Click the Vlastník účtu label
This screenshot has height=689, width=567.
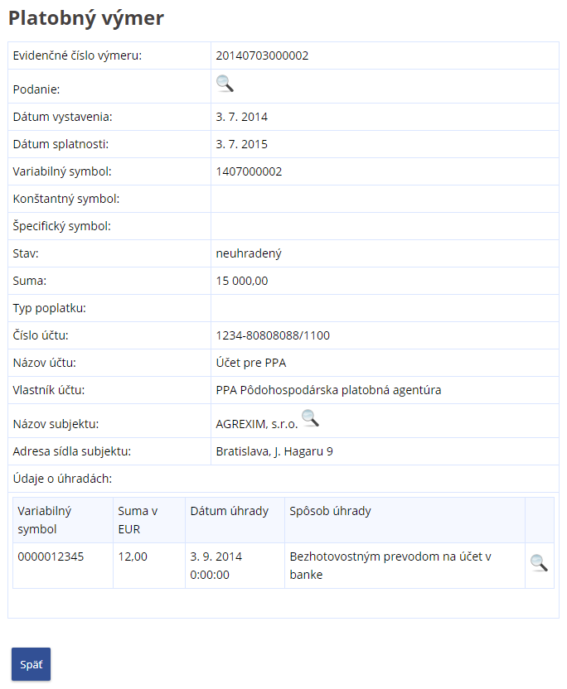(x=49, y=390)
